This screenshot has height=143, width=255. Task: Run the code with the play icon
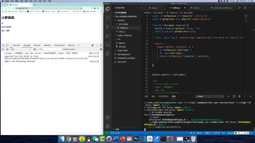(239, 8)
